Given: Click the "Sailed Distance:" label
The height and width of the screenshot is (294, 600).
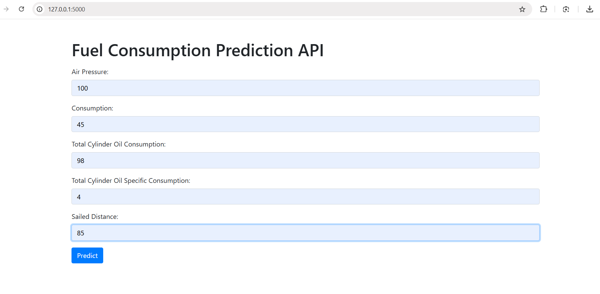Looking at the screenshot, I should tap(95, 217).
